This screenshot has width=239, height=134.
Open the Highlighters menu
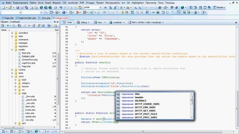[x=138, y=3]
